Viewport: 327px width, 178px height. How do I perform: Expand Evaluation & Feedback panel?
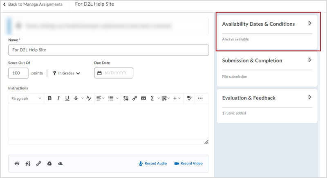coord(310,97)
